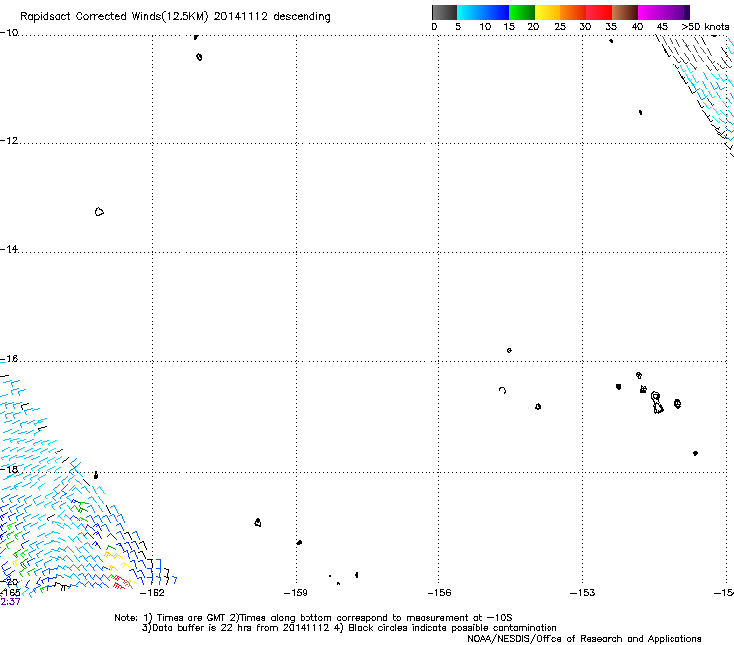Click the '-18' latitude axis label
Screen dimensions: 734x645
coord(9,469)
